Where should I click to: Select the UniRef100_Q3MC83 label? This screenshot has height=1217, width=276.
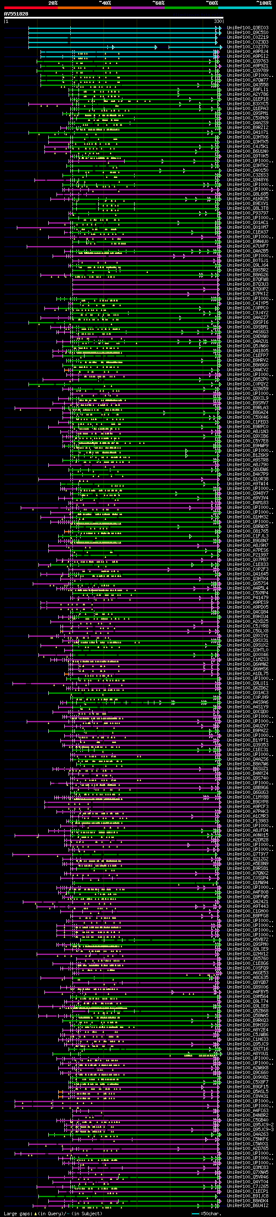tap(248, 1167)
